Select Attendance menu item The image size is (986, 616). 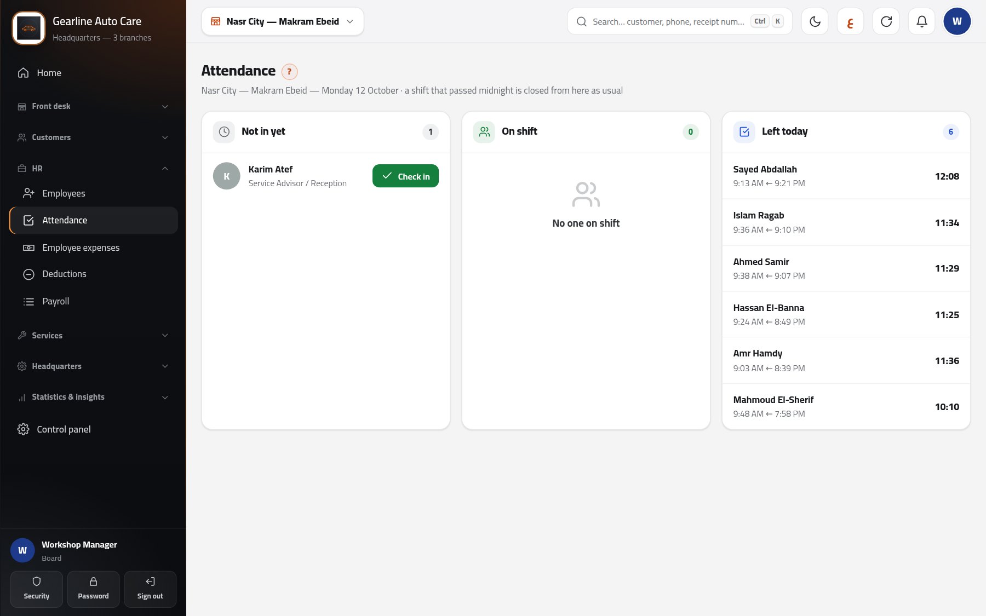93,220
